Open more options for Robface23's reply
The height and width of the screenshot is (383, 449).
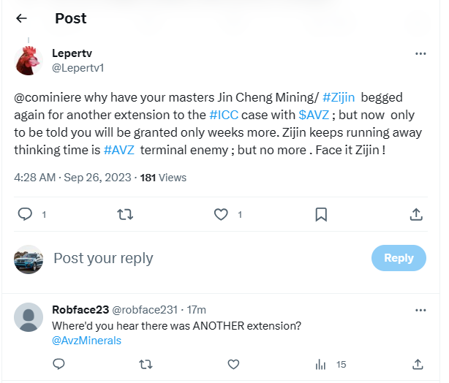420,310
